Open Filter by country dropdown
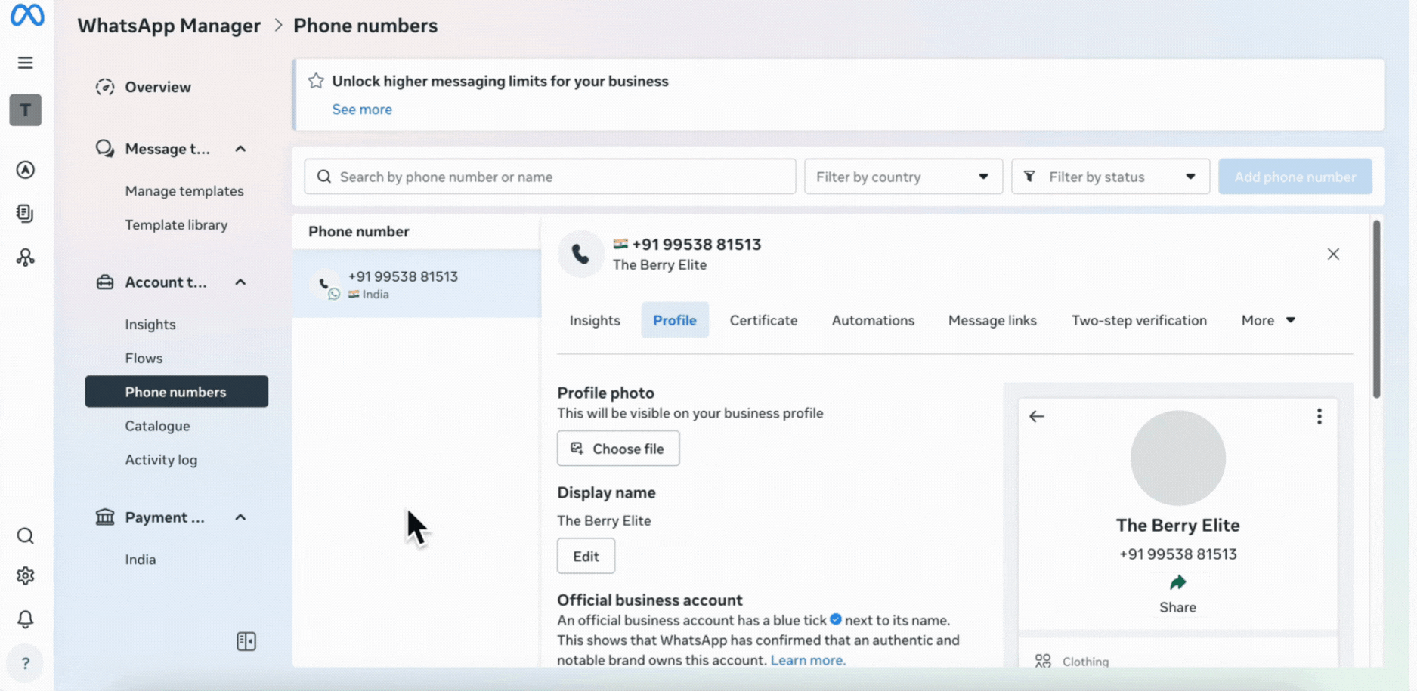Image resolution: width=1417 pixels, height=691 pixels. 904,177
